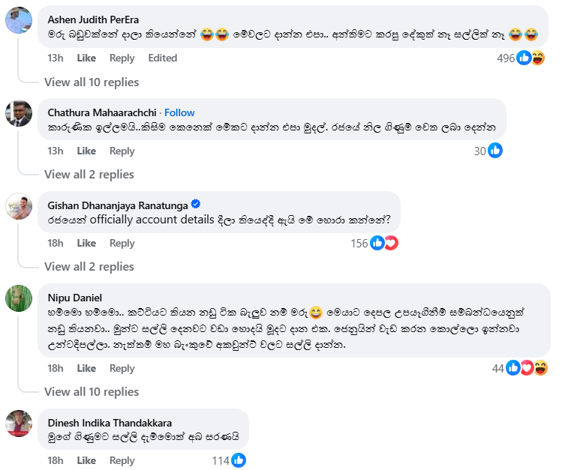568x470 pixels.
Task: Click the like reaction icon showing 114
Action: [239, 460]
